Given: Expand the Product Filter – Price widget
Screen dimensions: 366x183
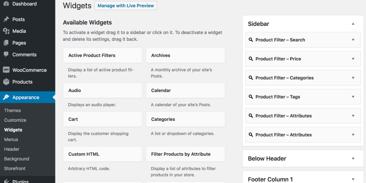Looking at the screenshot, I should click(x=353, y=59).
